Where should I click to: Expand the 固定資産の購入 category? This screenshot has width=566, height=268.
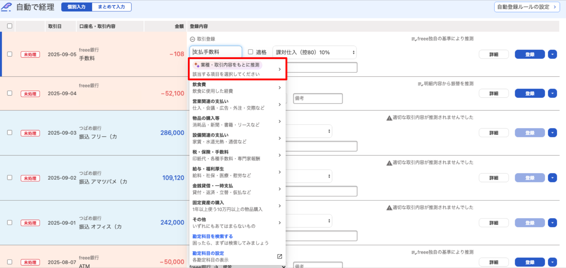coord(237,206)
